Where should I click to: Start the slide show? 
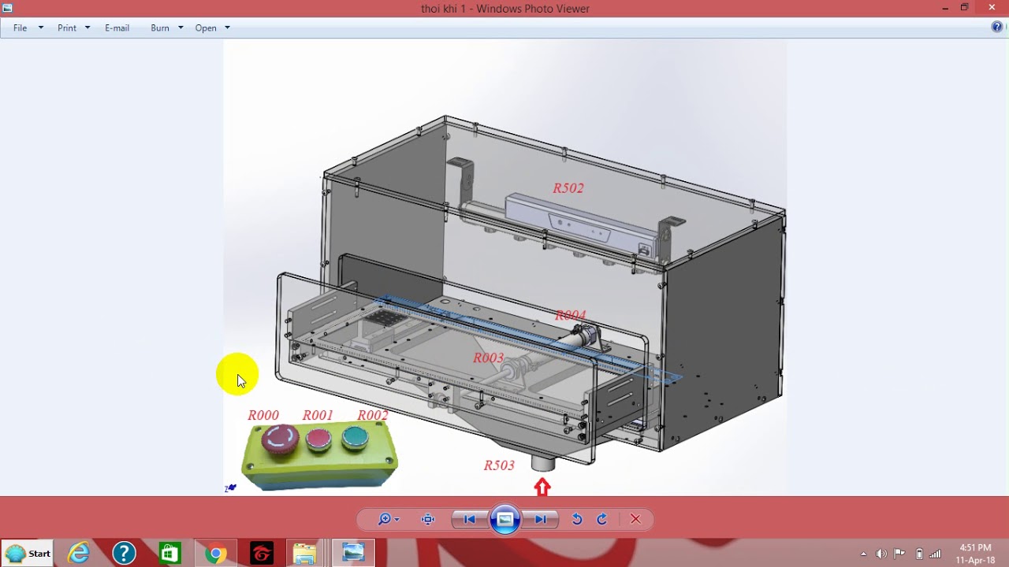pos(505,519)
